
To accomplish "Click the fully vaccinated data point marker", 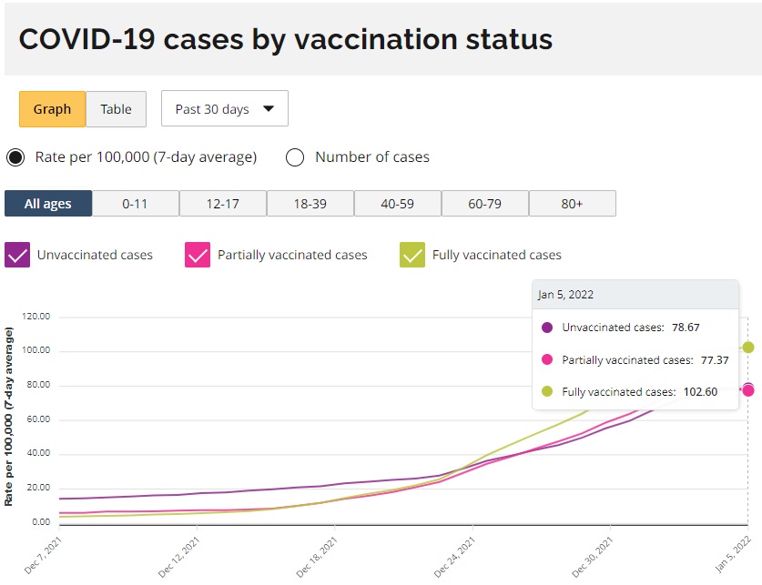I will click(x=748, y=347).
